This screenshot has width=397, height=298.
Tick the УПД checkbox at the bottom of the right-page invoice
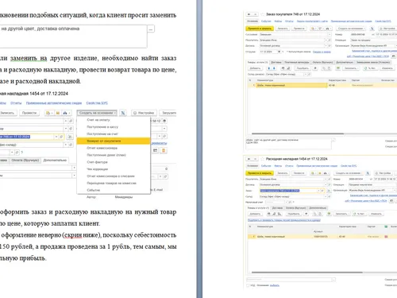248,285
